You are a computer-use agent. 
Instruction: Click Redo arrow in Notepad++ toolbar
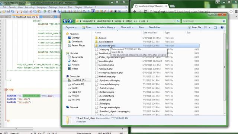click(49, 12)
